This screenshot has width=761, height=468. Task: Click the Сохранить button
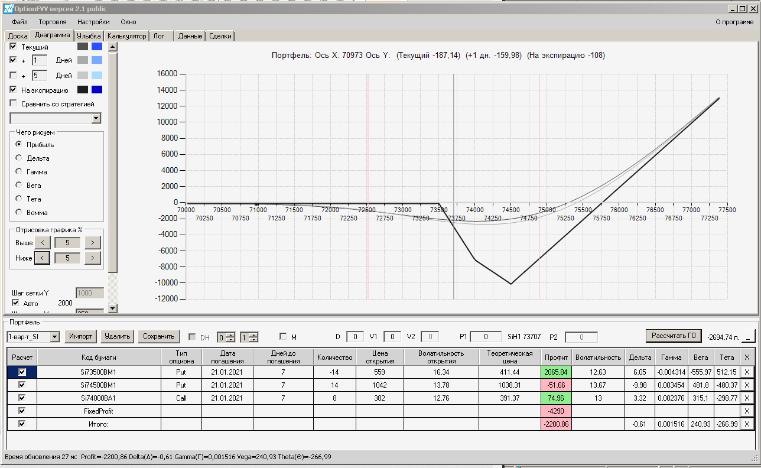pyautogui.click(x=158, y=336)
